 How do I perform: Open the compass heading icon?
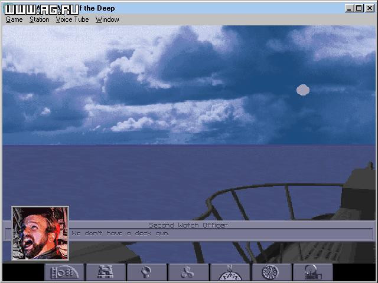230,272
